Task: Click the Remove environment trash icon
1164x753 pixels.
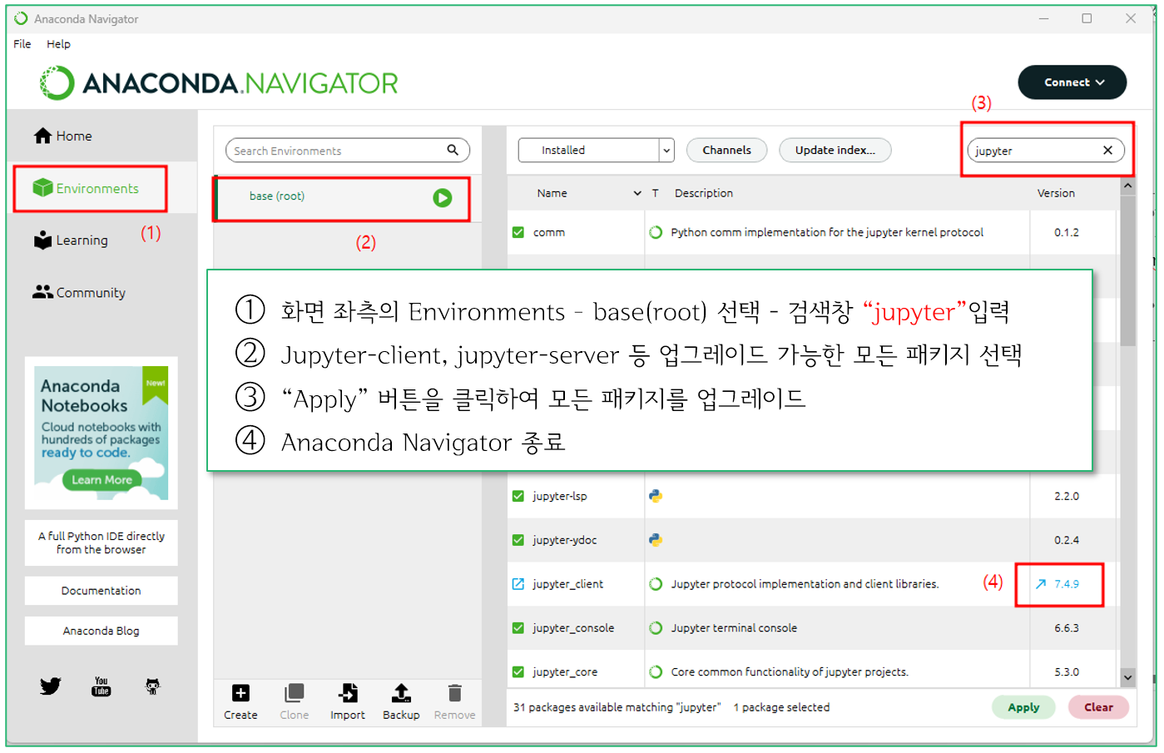Action: (454, 693)
